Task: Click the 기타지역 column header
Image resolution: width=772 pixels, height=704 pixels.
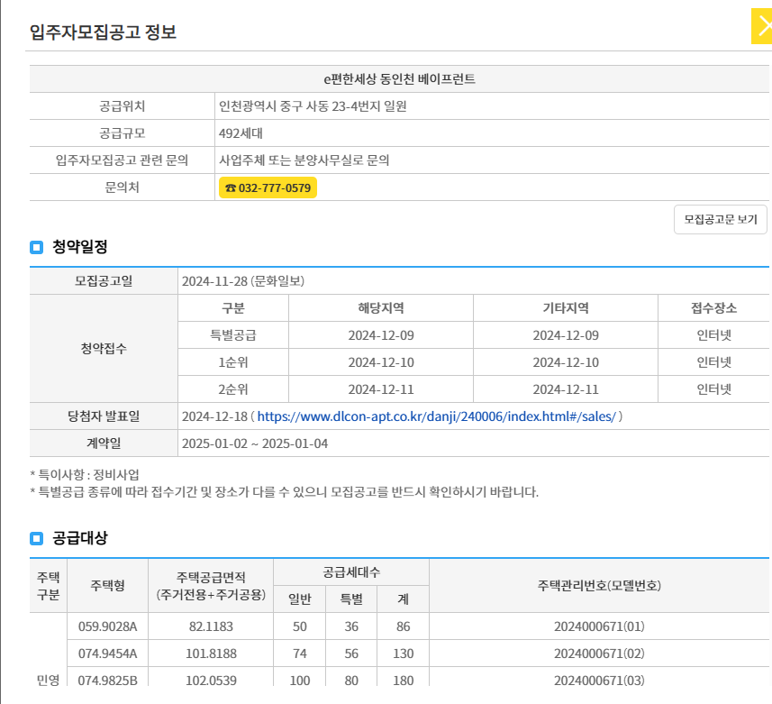Action: (x=566, y=308)
